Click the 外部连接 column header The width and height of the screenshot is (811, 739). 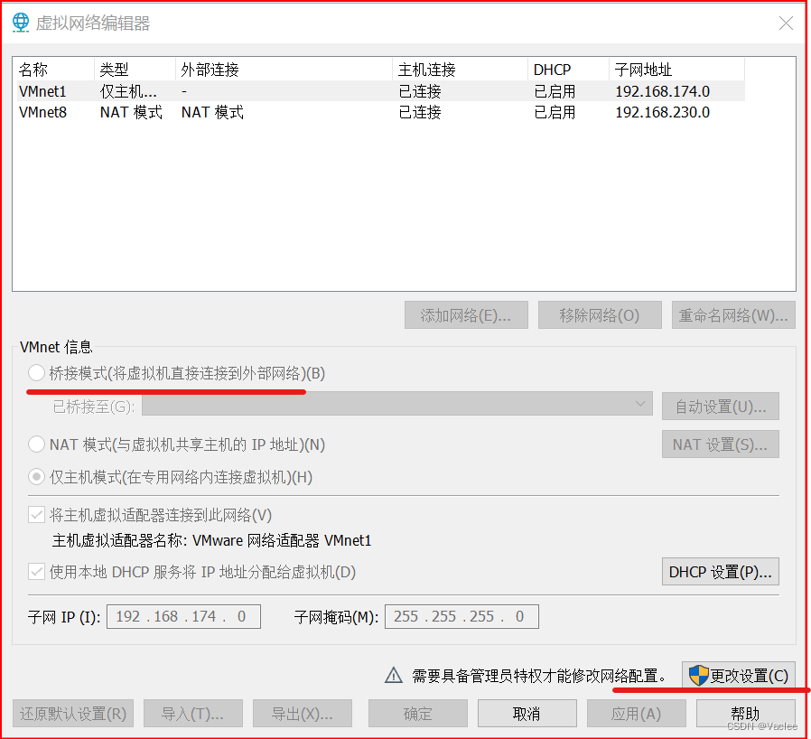click(x=284, y=70)
